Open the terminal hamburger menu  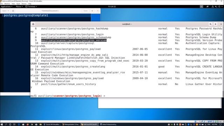[x=216, y=24]
